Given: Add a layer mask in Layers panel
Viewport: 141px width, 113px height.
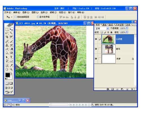Looking at the screenshot, I should [x=113, y=89].
